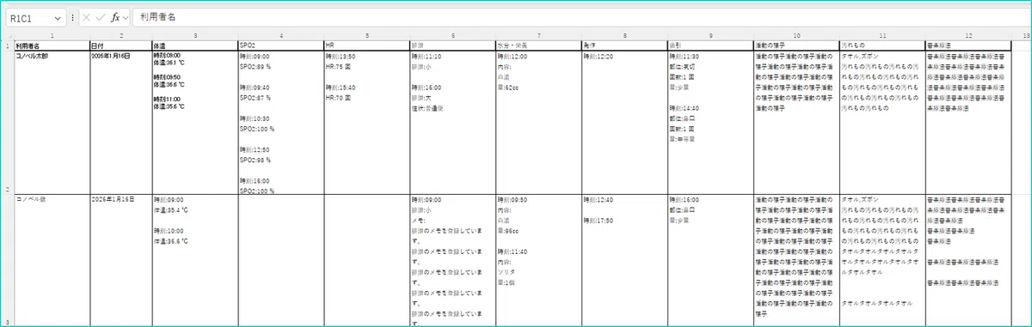Click the header cell 日付

(x=120, y=45)
